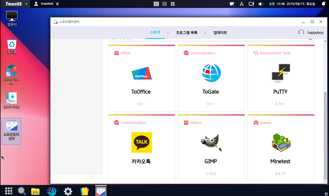Click the happyboy user account
329x196 pixels.
tap(311, 32)
